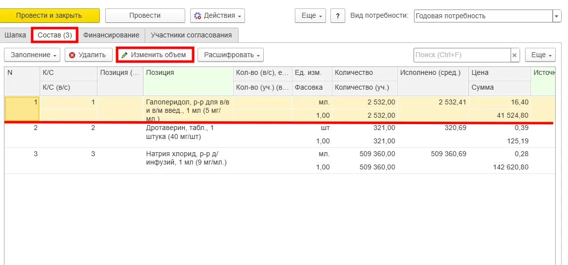Open the Заполнение dropdown

33,55
